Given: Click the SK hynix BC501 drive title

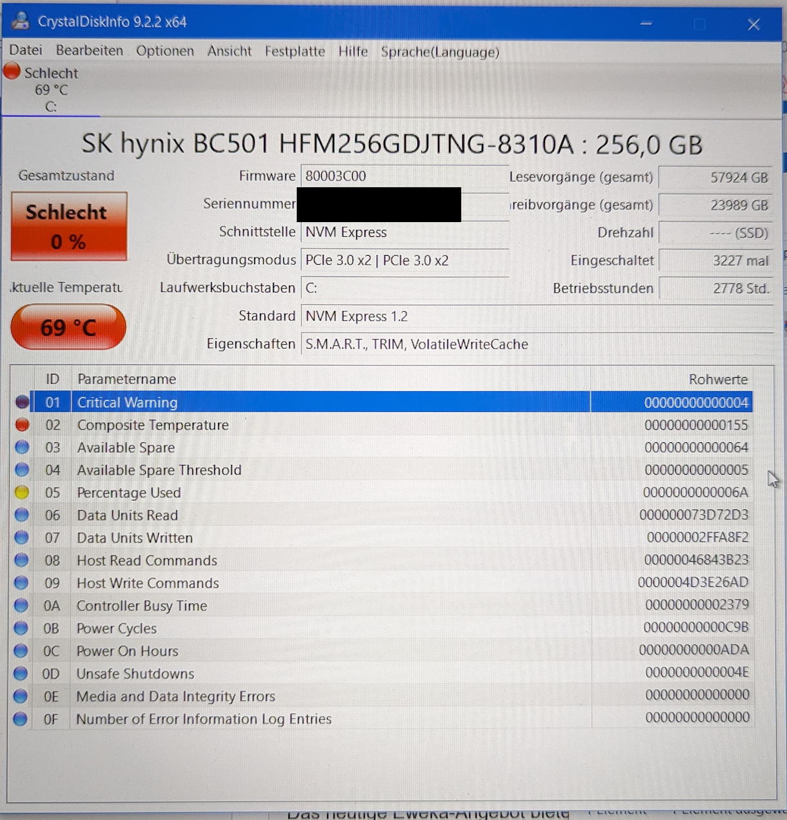Looking at the screenshot, I should click(392, 144).
